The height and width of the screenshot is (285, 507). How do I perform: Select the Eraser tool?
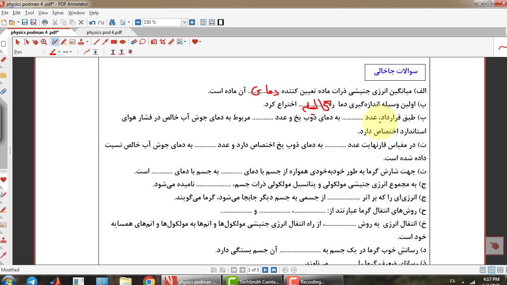pos(134,42)
